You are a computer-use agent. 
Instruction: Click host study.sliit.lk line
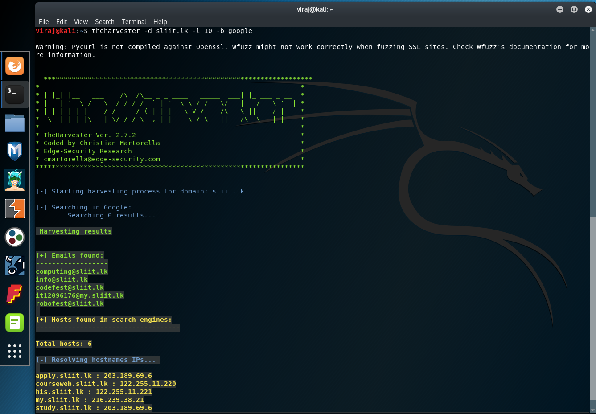94,408
